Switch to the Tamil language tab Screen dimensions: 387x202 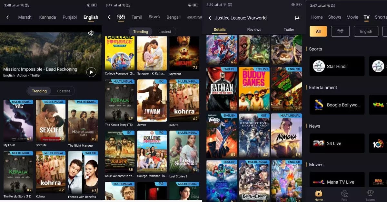tap(137, 17)
